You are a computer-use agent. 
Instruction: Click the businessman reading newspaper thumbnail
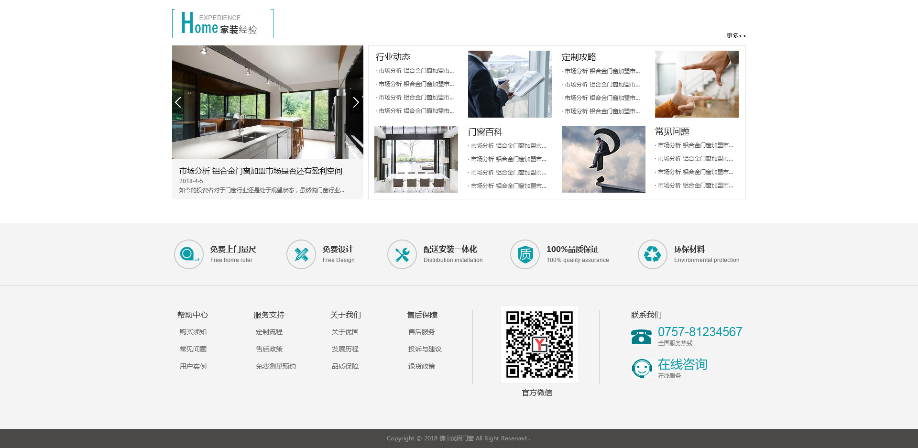[510, 84]
